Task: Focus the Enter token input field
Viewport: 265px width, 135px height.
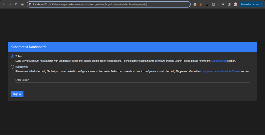Action: (x=132, y=80)
